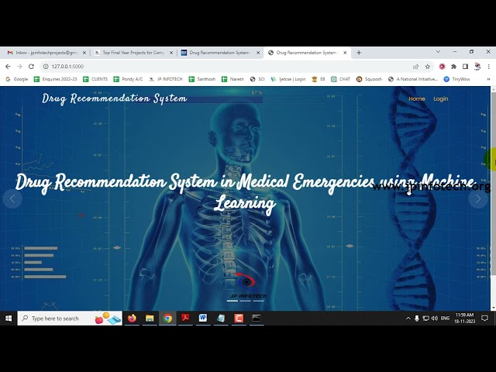The height and width of the screenshot is (372, 496).
Task: Bookmark this page with the star icon
Action: pyautogui.click(x=428, y=67)
